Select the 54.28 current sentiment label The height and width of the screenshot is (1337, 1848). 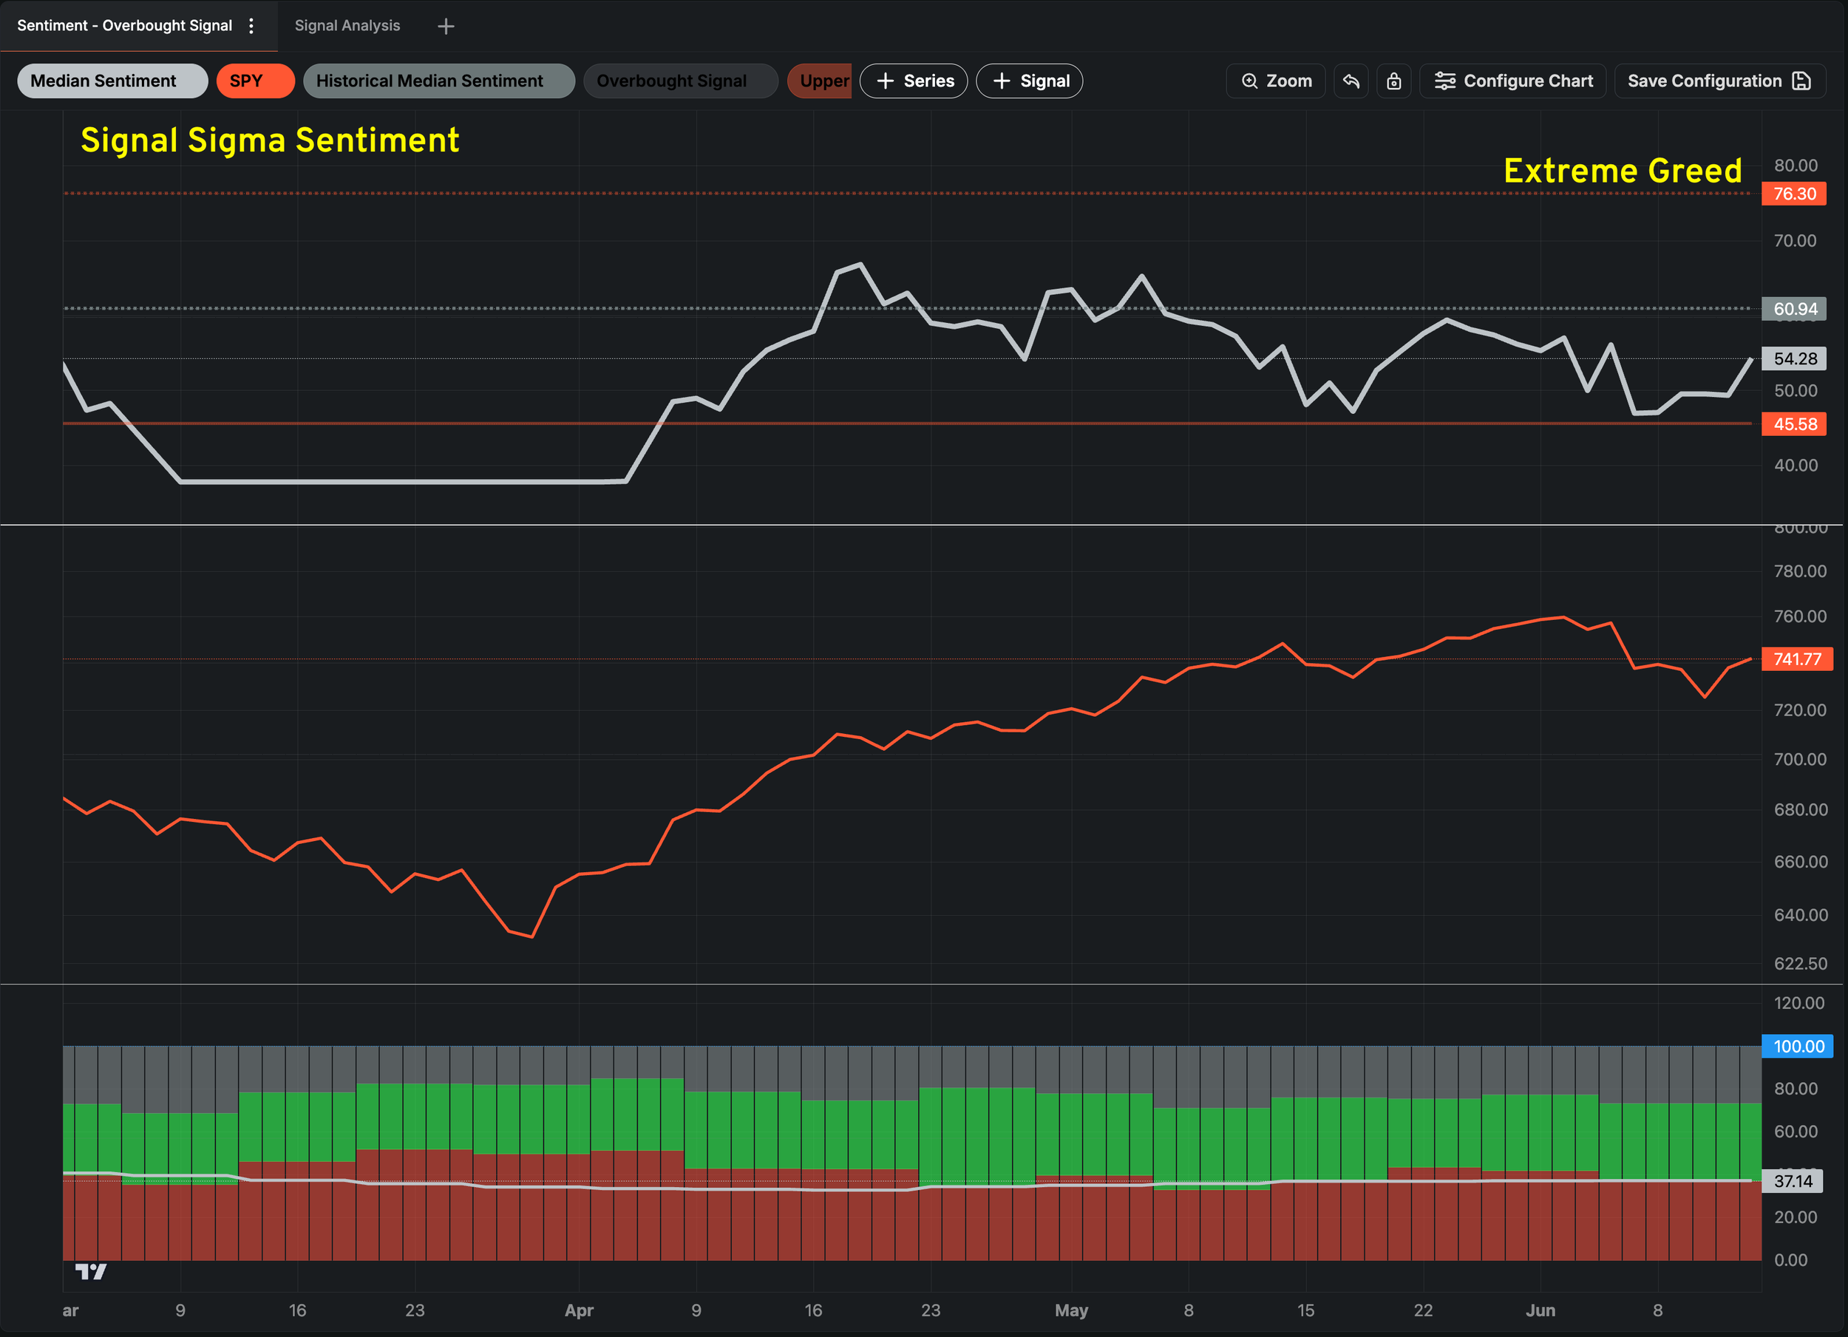coord(1794,358)
